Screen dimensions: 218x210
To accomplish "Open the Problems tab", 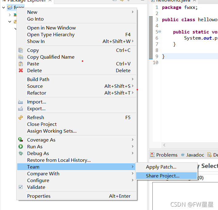I will tap(164, 155).
